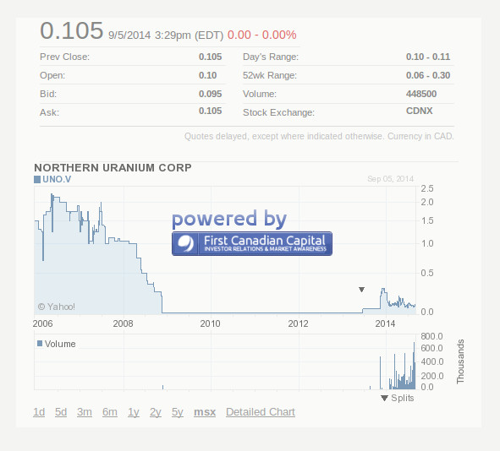Click the Splits legend triangle icon

pyautogui.click(x=384, y=398)
